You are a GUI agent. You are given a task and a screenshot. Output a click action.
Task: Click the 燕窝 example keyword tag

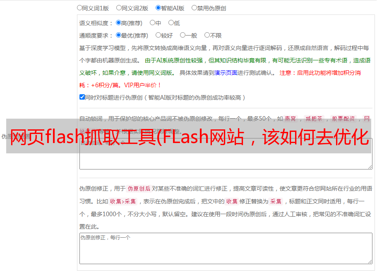click(290, 119)
